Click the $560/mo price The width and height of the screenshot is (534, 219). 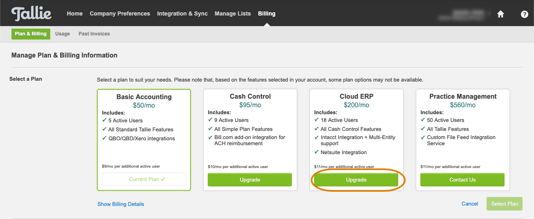pos(463,105)
